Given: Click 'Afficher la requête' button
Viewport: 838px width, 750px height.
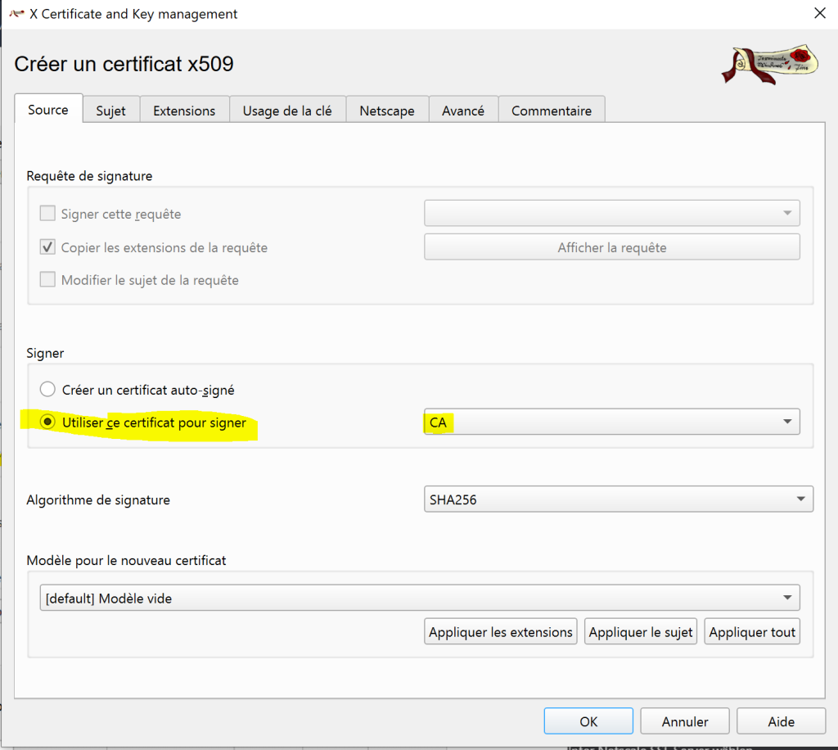Looking at the screenshot, I should [611, 247].
